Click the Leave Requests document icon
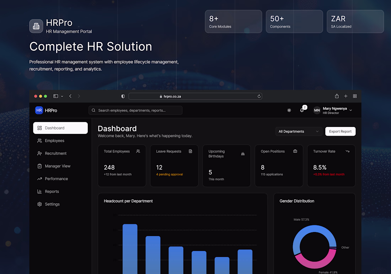391x274 pixels. pos(191,151)
